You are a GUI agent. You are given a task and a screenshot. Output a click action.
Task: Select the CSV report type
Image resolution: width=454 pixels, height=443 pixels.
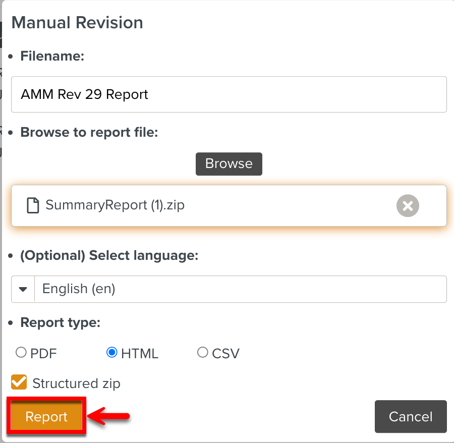[x=202, y=352]
